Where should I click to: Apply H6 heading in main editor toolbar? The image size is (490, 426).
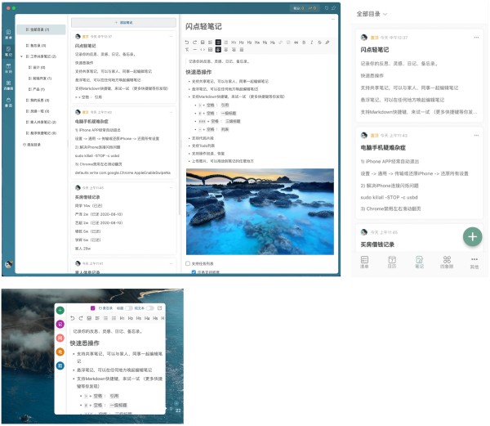coord(273,43)
